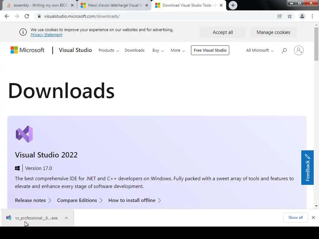The height and width of the screenshot is (239, 319).
Task: Expand the Buy dropdown menu
Action: click(158, 50)
